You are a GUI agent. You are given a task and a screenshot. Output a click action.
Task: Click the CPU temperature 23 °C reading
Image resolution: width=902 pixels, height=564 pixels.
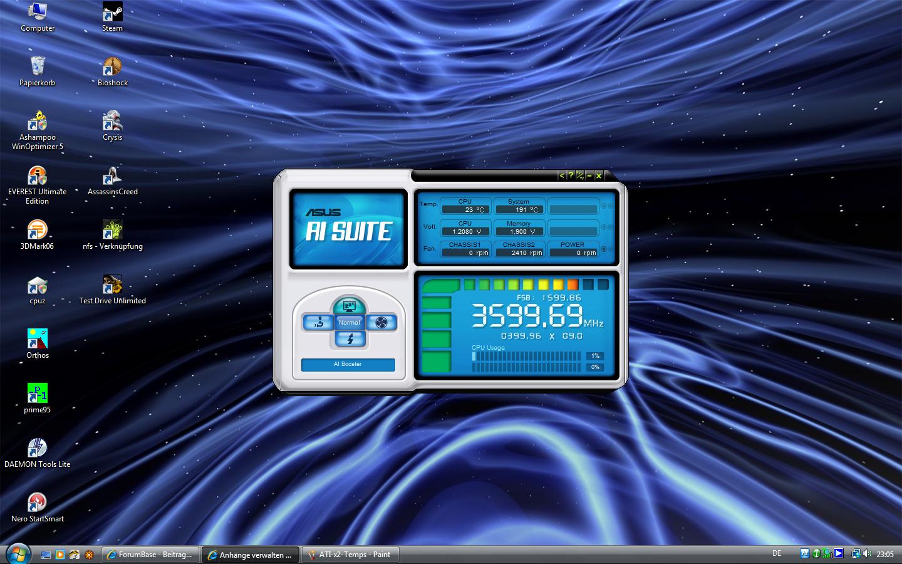pyautogui.click(x=465, y=210)
